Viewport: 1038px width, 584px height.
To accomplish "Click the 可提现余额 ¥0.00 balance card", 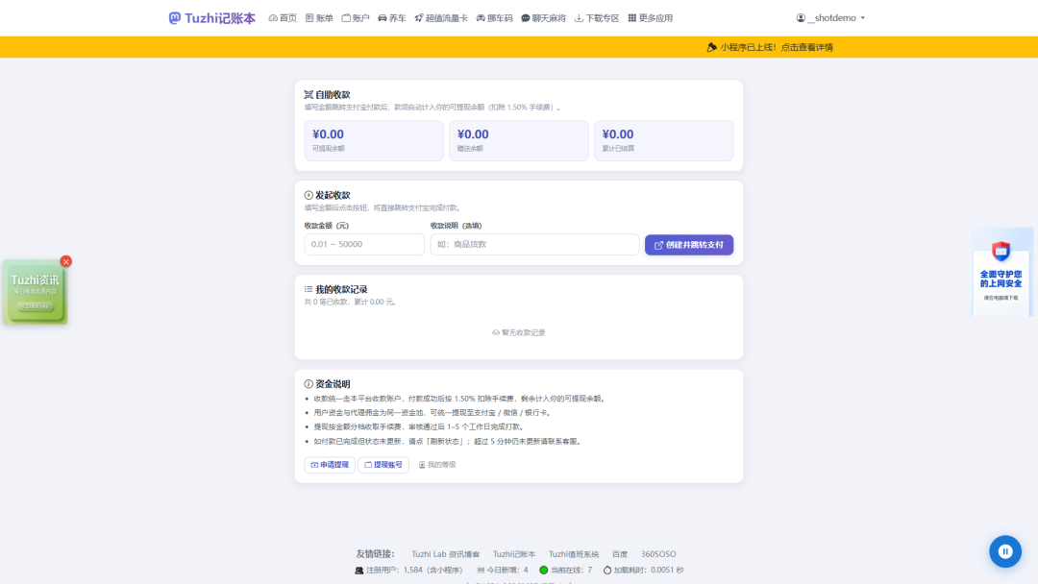I will 374,140.
